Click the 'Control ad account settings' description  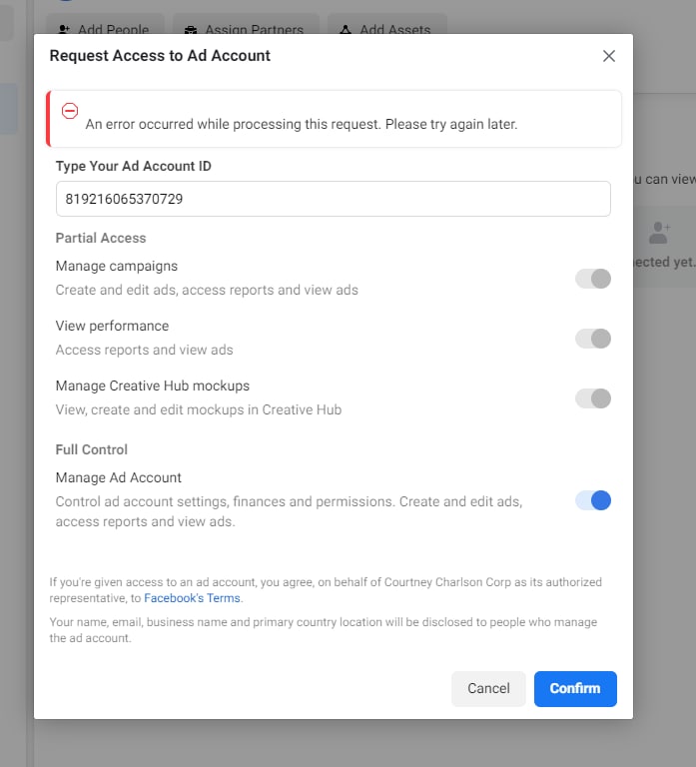289,511
